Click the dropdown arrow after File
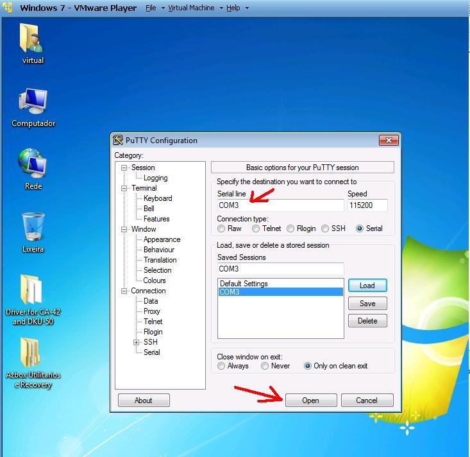Image resolution: width=470 pixels, height=457 pixels. point(163,8)
